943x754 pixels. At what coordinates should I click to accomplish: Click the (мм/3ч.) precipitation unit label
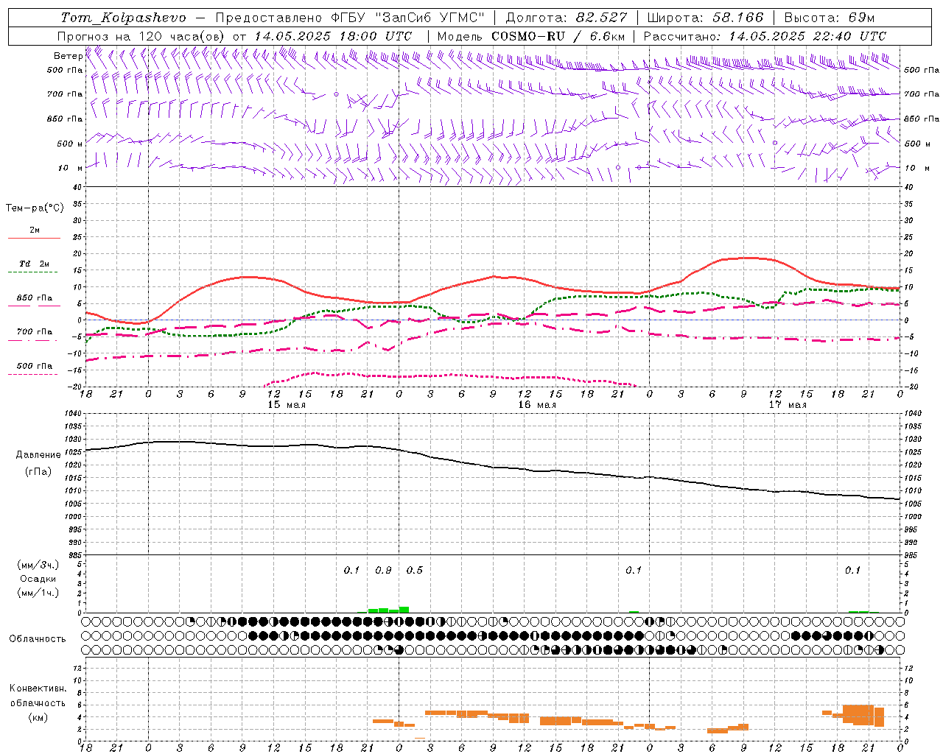click(x=38, y=565)
